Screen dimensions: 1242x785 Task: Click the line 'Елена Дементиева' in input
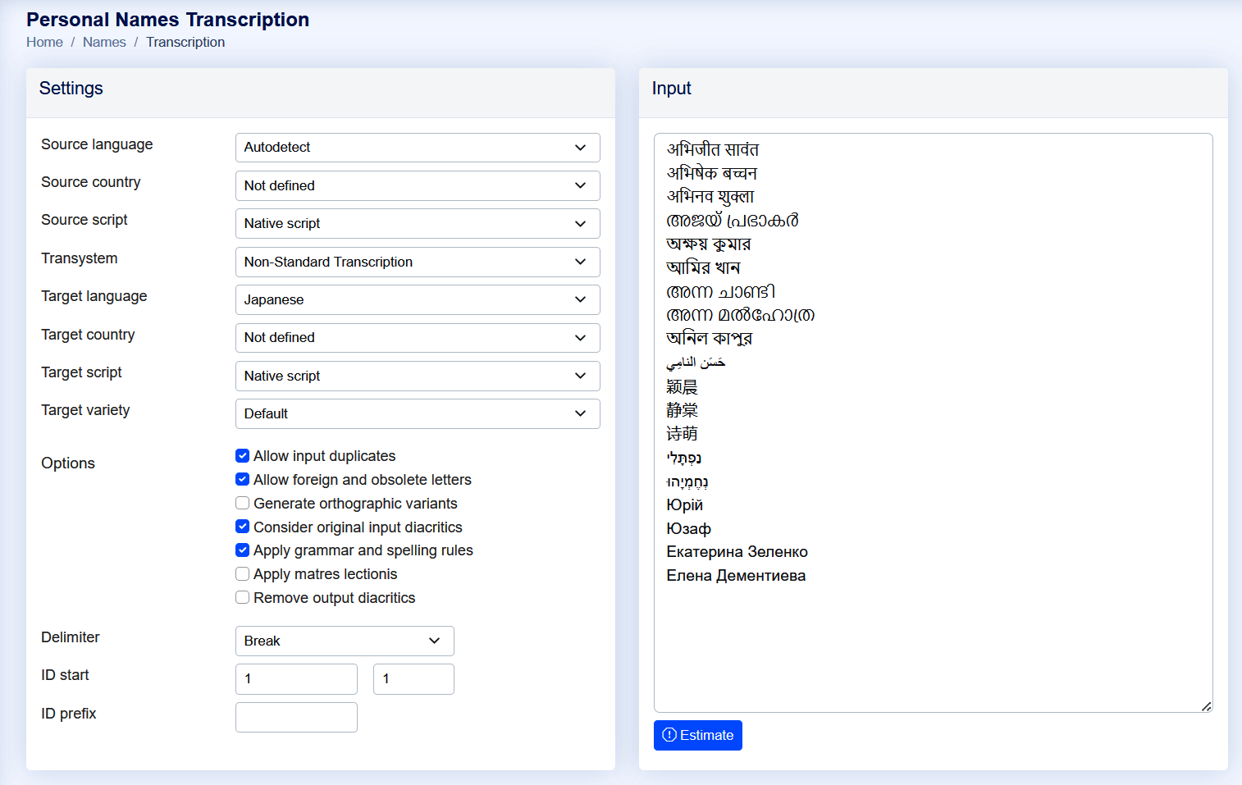click(x=736, y=576)
